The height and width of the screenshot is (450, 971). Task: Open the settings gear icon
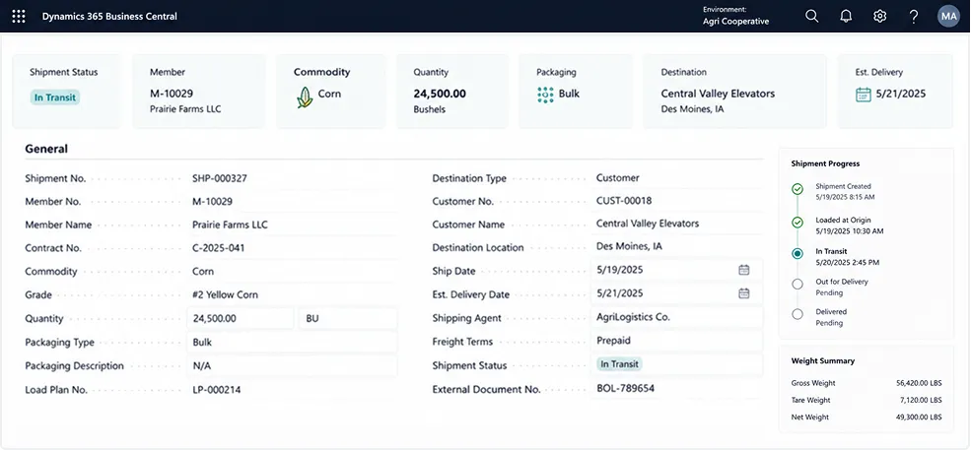pos(880,16)
